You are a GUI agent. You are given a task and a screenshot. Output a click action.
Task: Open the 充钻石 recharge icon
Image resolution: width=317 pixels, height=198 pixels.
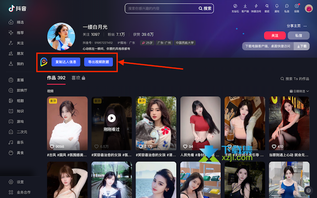click(235, 8)
